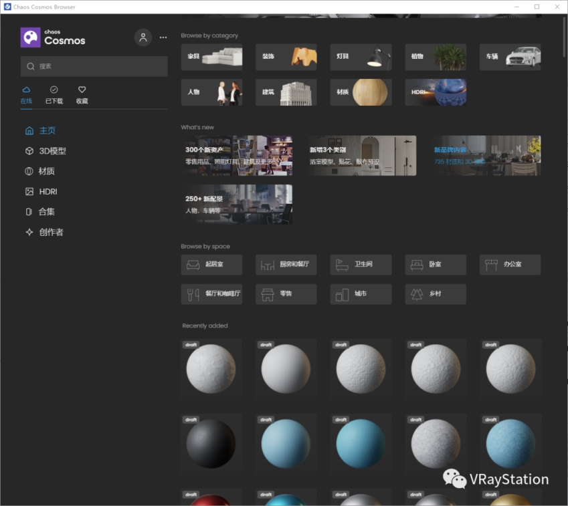This screenshot has width=568, height=506.
Task: Click into the 搜索 search field
Action: [x=94, y=66]
